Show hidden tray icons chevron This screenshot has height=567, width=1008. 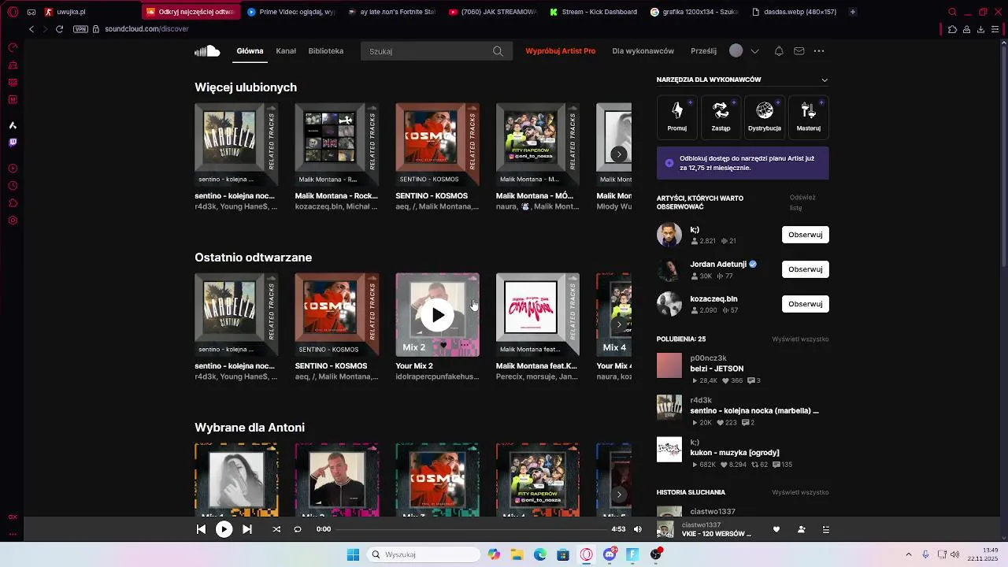[908, 554]
